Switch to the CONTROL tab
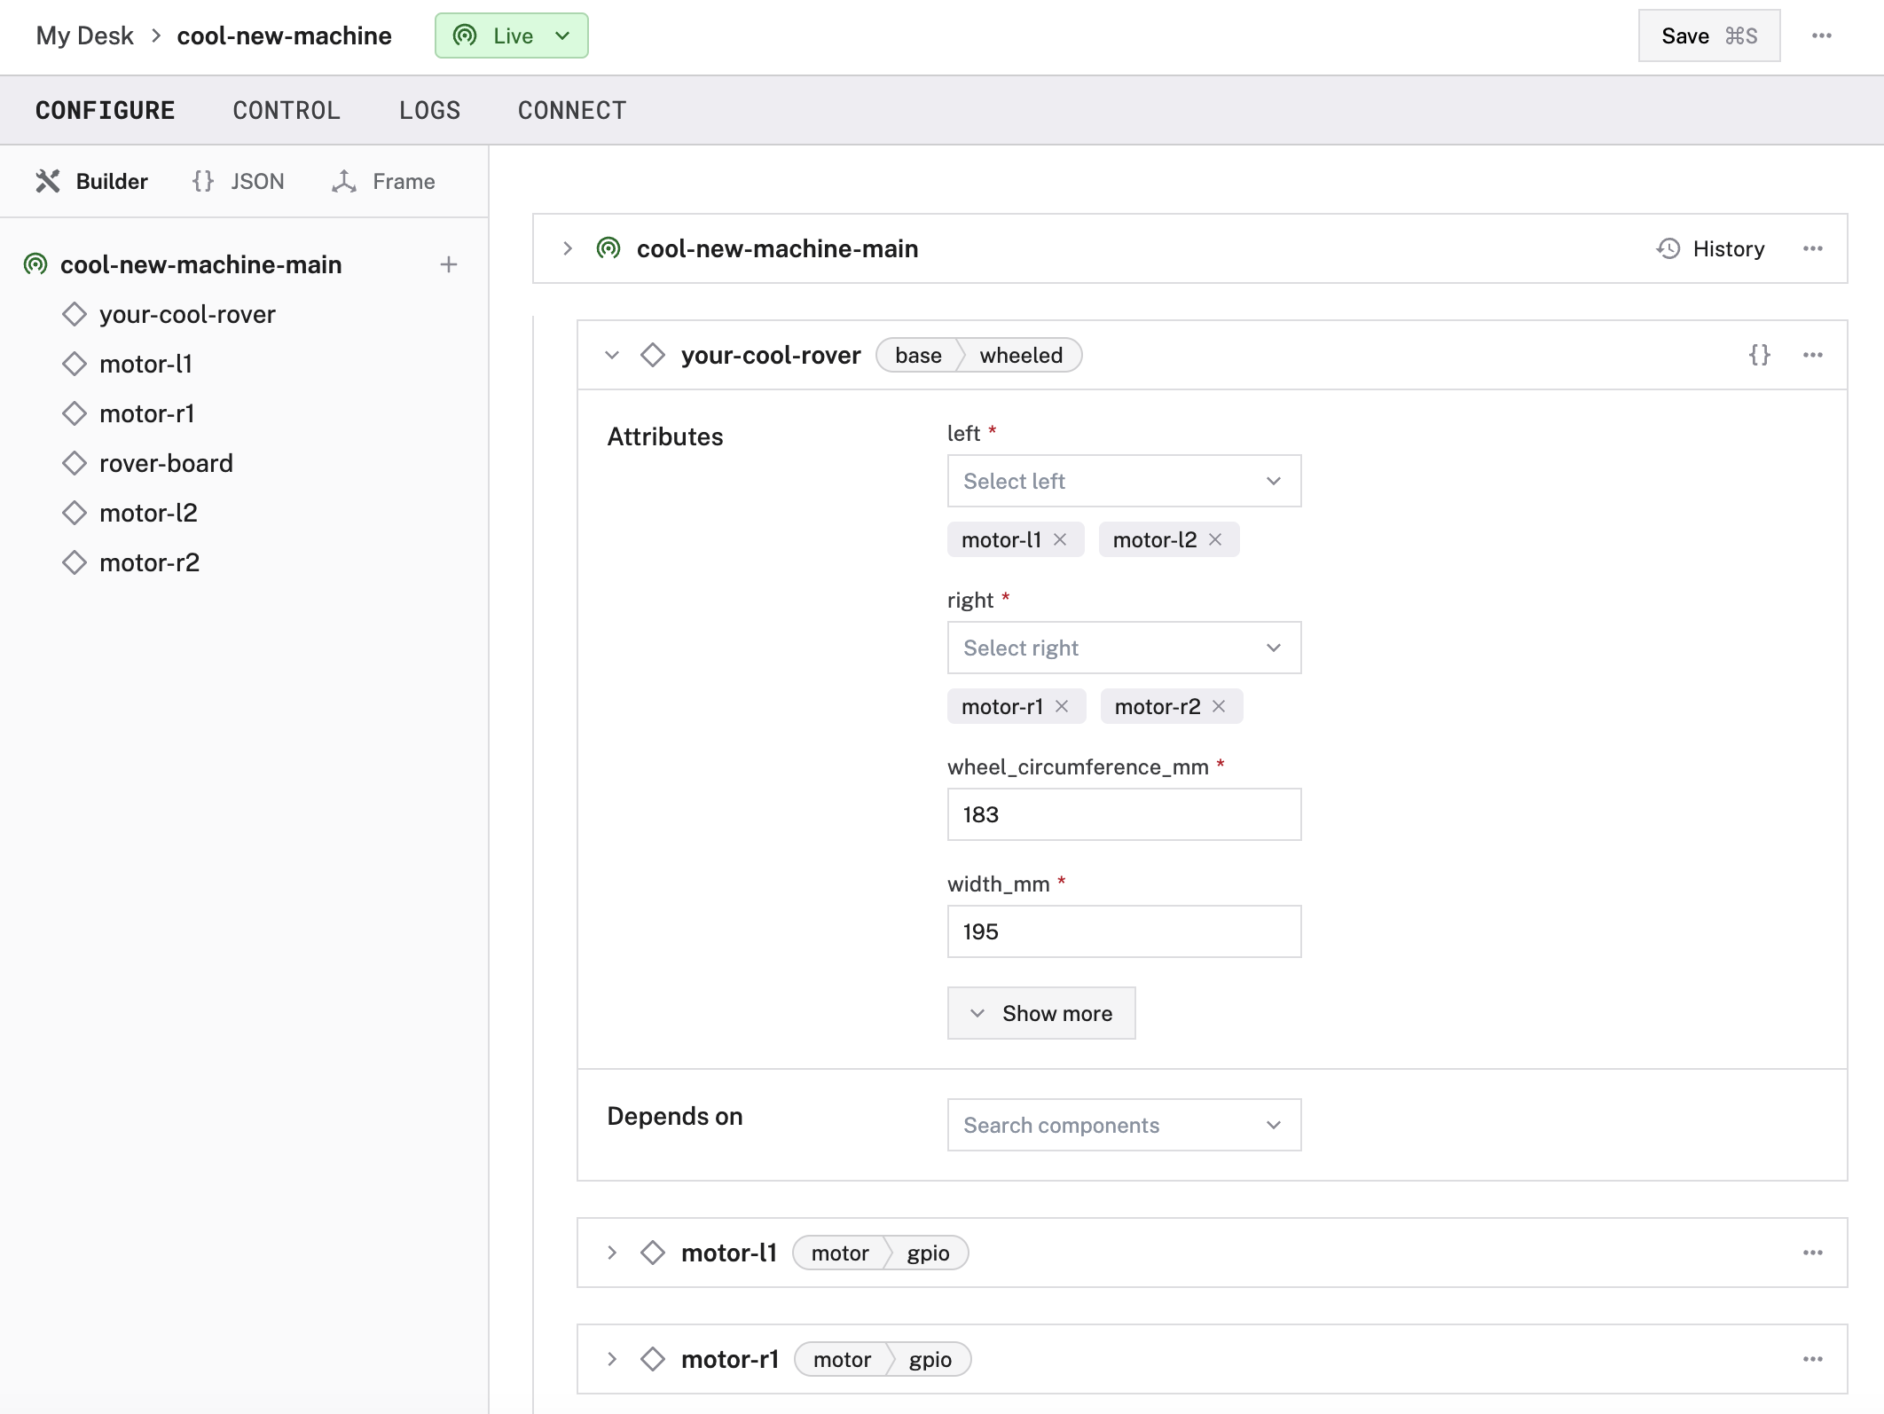The width and height of the screenshot is (1884, 1414). (x=287, y=108)
